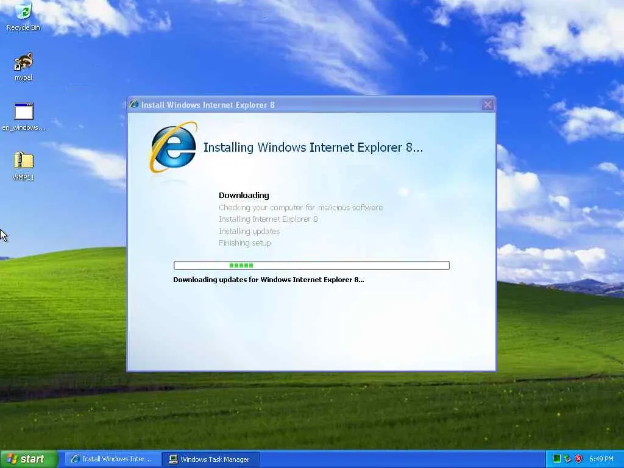Click the 6:49 PM system clock
624x468 pixels.
click(x=601, y=459)
